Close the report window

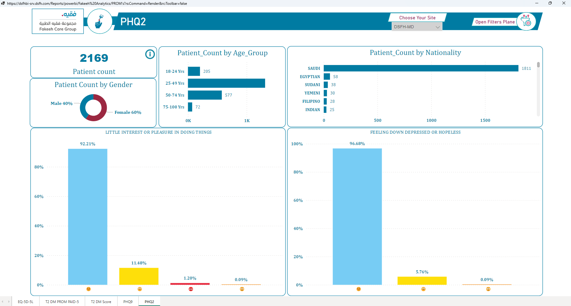point(564,3)
